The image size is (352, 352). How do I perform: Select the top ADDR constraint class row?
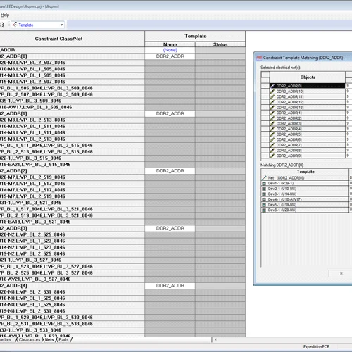[72, 50]
